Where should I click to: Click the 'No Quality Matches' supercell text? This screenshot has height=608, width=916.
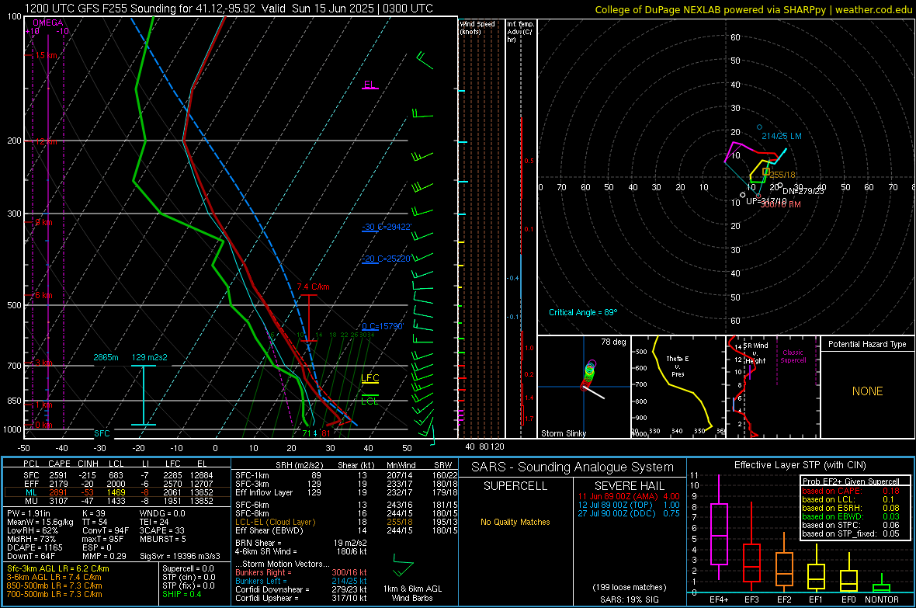(515, 522)
